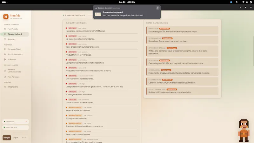The width and height of the screenshot is (254, 143).
Task: Click 'Value creation novelty weak.' warning
Action: 102,133
